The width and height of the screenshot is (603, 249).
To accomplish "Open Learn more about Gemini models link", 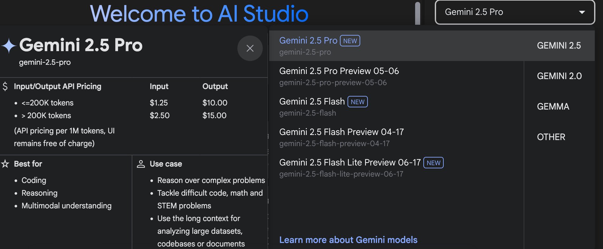I will point(348,240).
